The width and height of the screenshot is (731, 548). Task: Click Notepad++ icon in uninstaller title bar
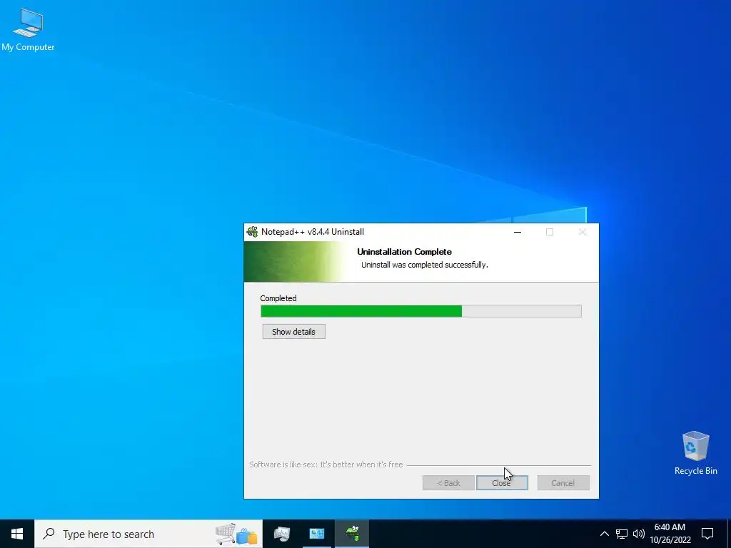252,232
